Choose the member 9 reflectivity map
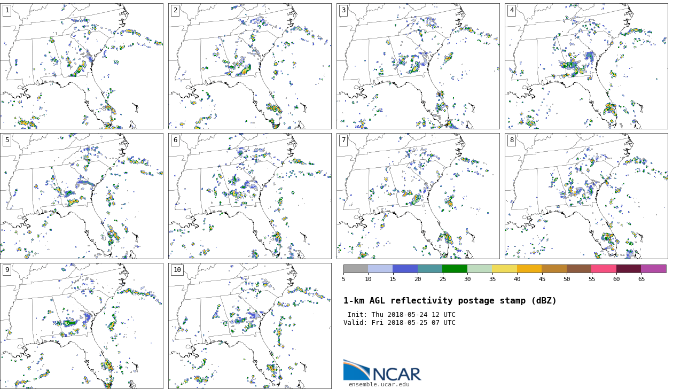Image resolution: width=673 pixels, height=389 pixels. point(82,326)
